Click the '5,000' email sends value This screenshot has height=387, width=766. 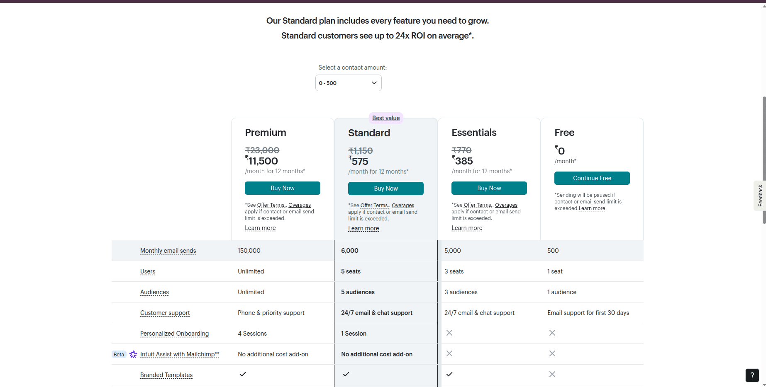pyautogui.click(x=453, y=251)
